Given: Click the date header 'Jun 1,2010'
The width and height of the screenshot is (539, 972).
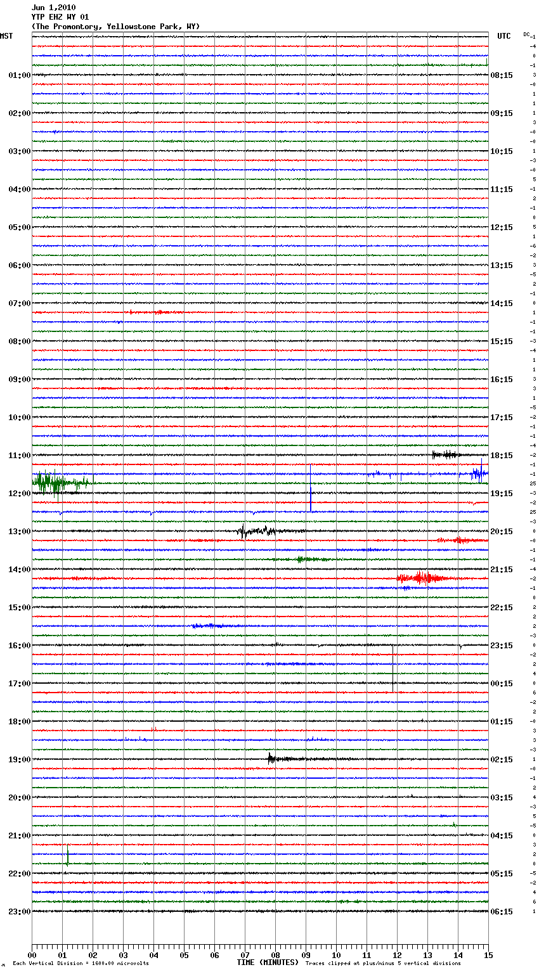Looking at the screenshot, I should (x=53, y=8).
